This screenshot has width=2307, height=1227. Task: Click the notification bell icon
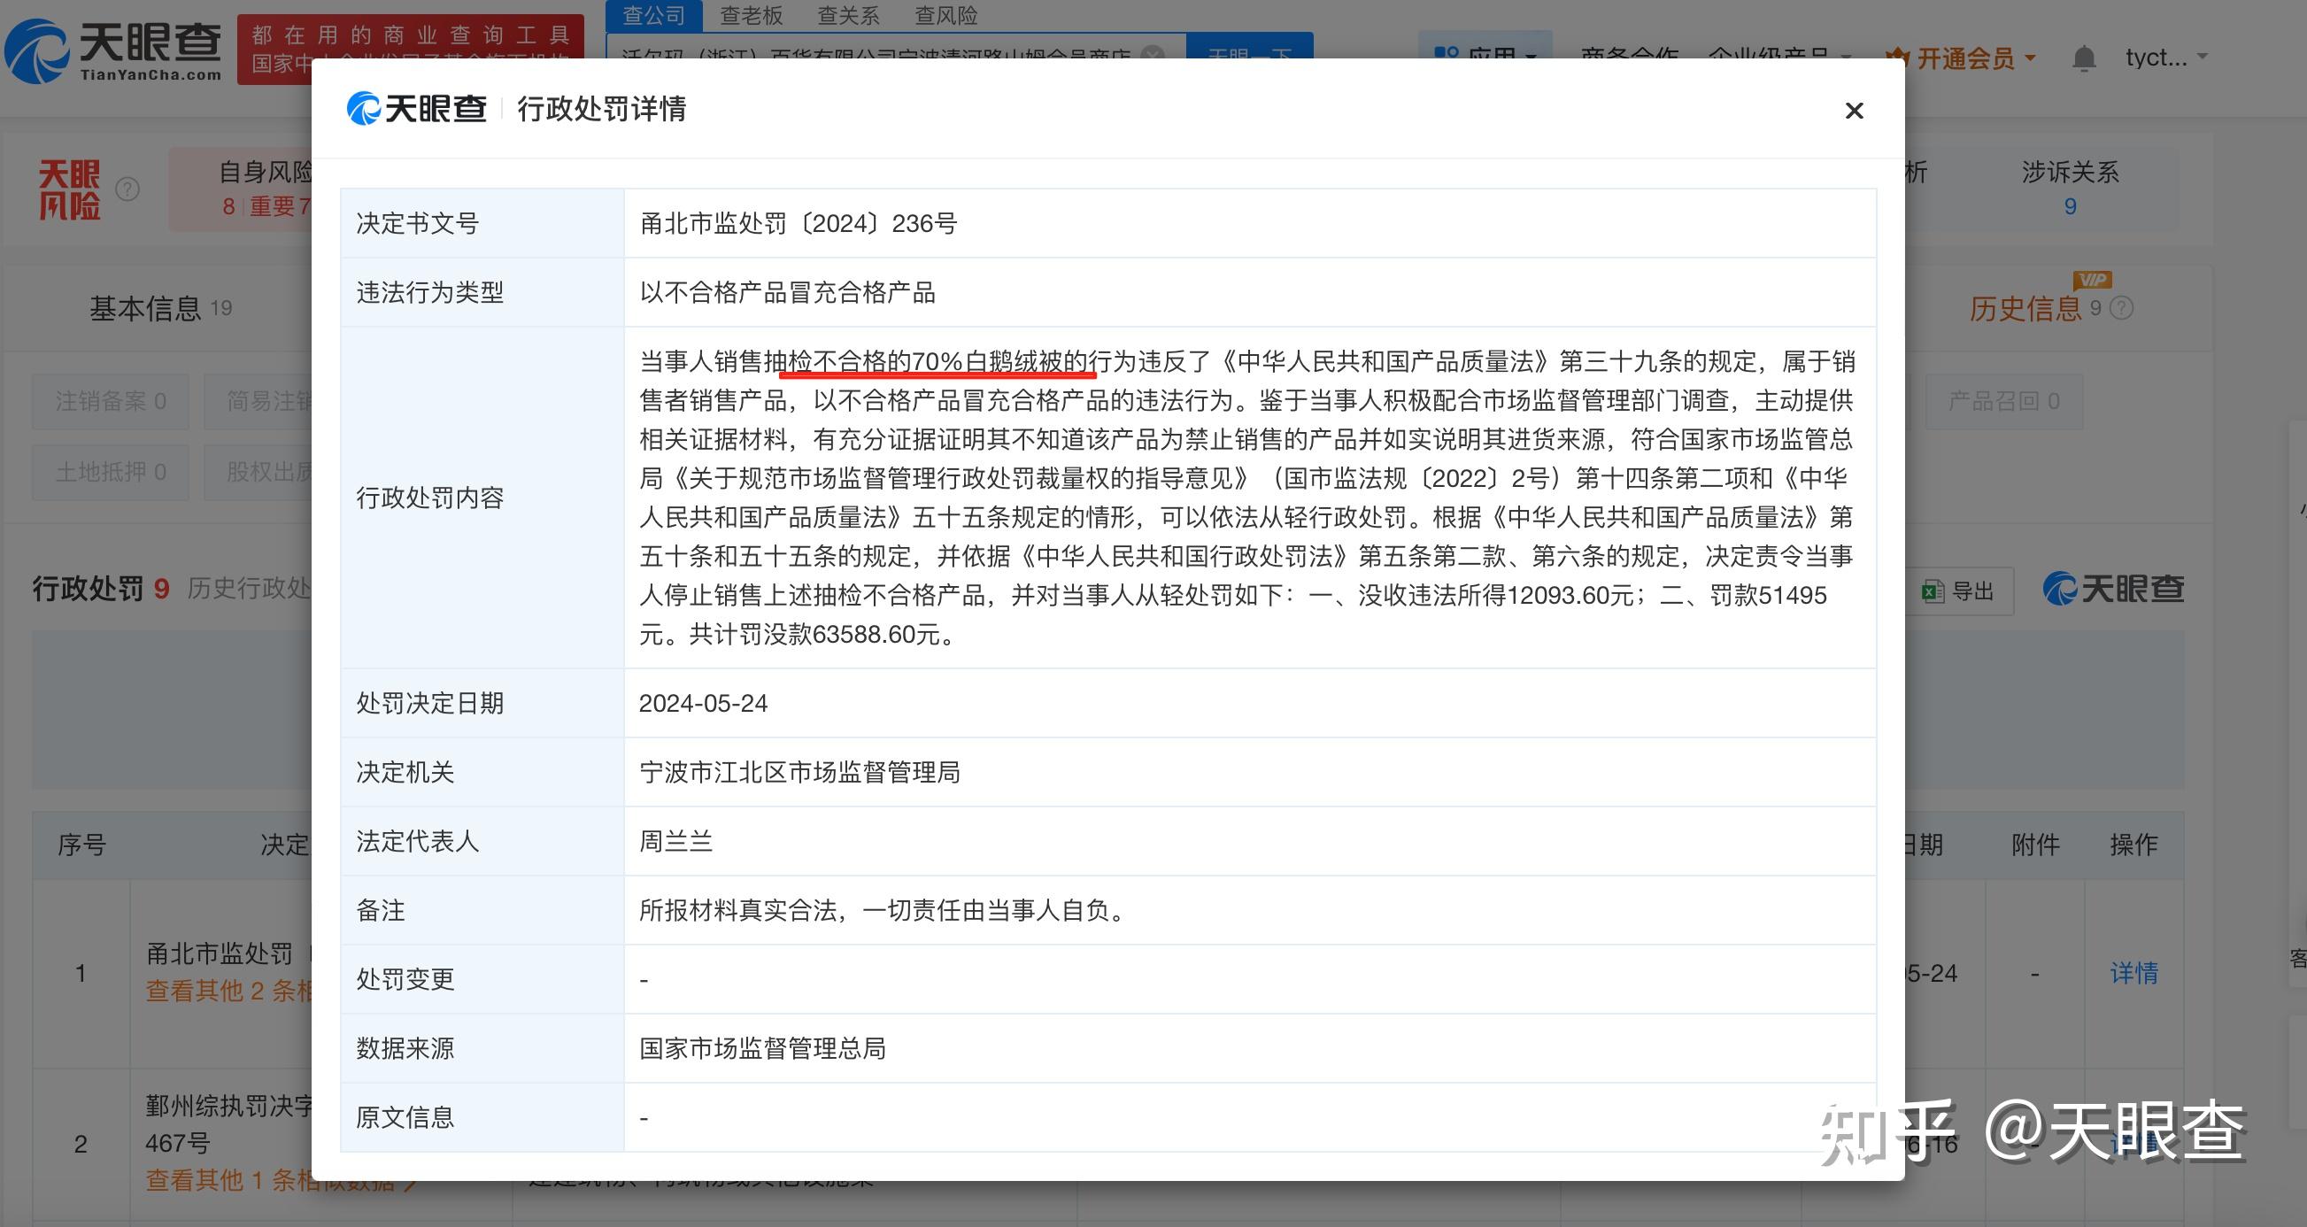pyautogui.click(x=2083, y=58)
